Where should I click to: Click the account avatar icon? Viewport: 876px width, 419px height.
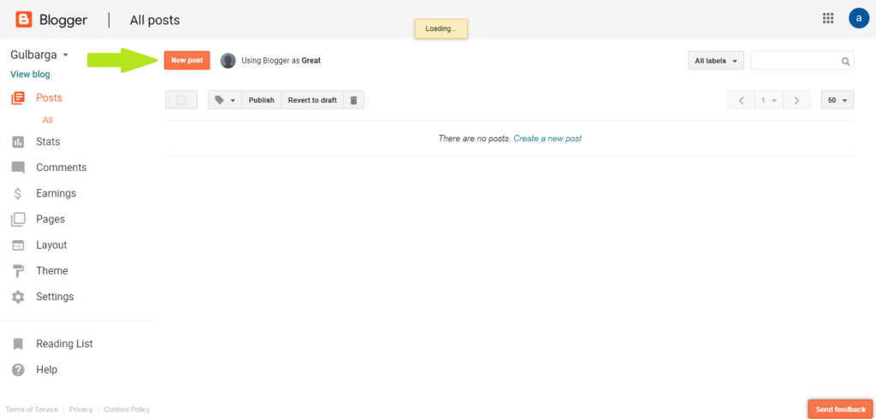pyautogui.click(x=859, y=18)
